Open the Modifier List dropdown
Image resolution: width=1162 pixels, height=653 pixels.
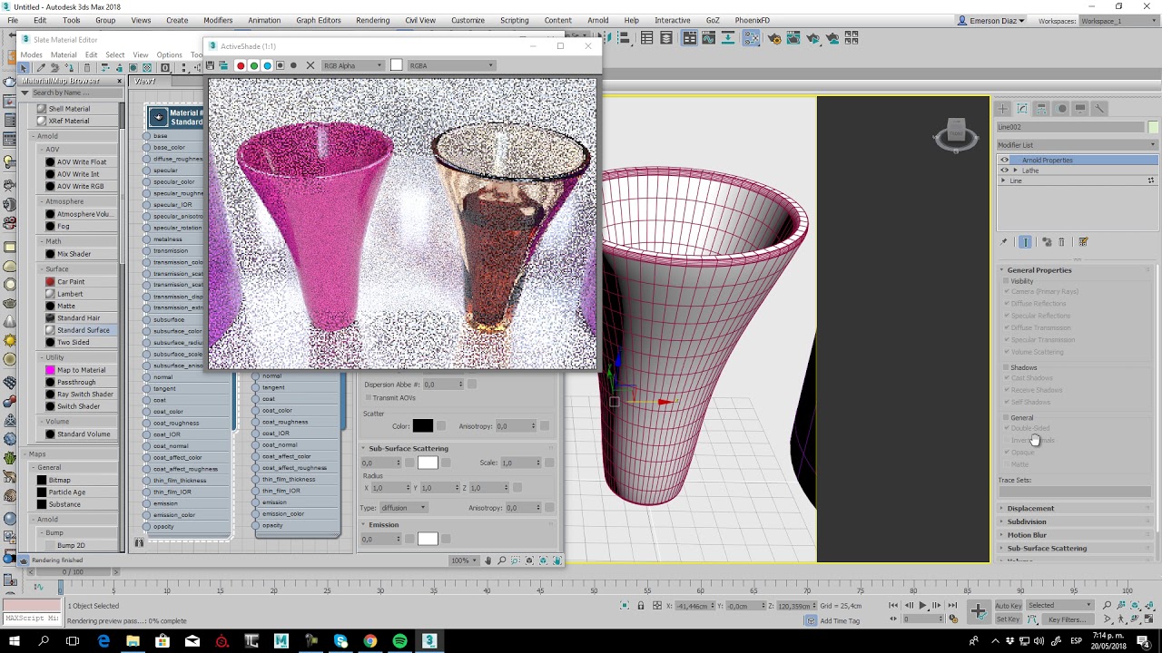click(1077, 145)
